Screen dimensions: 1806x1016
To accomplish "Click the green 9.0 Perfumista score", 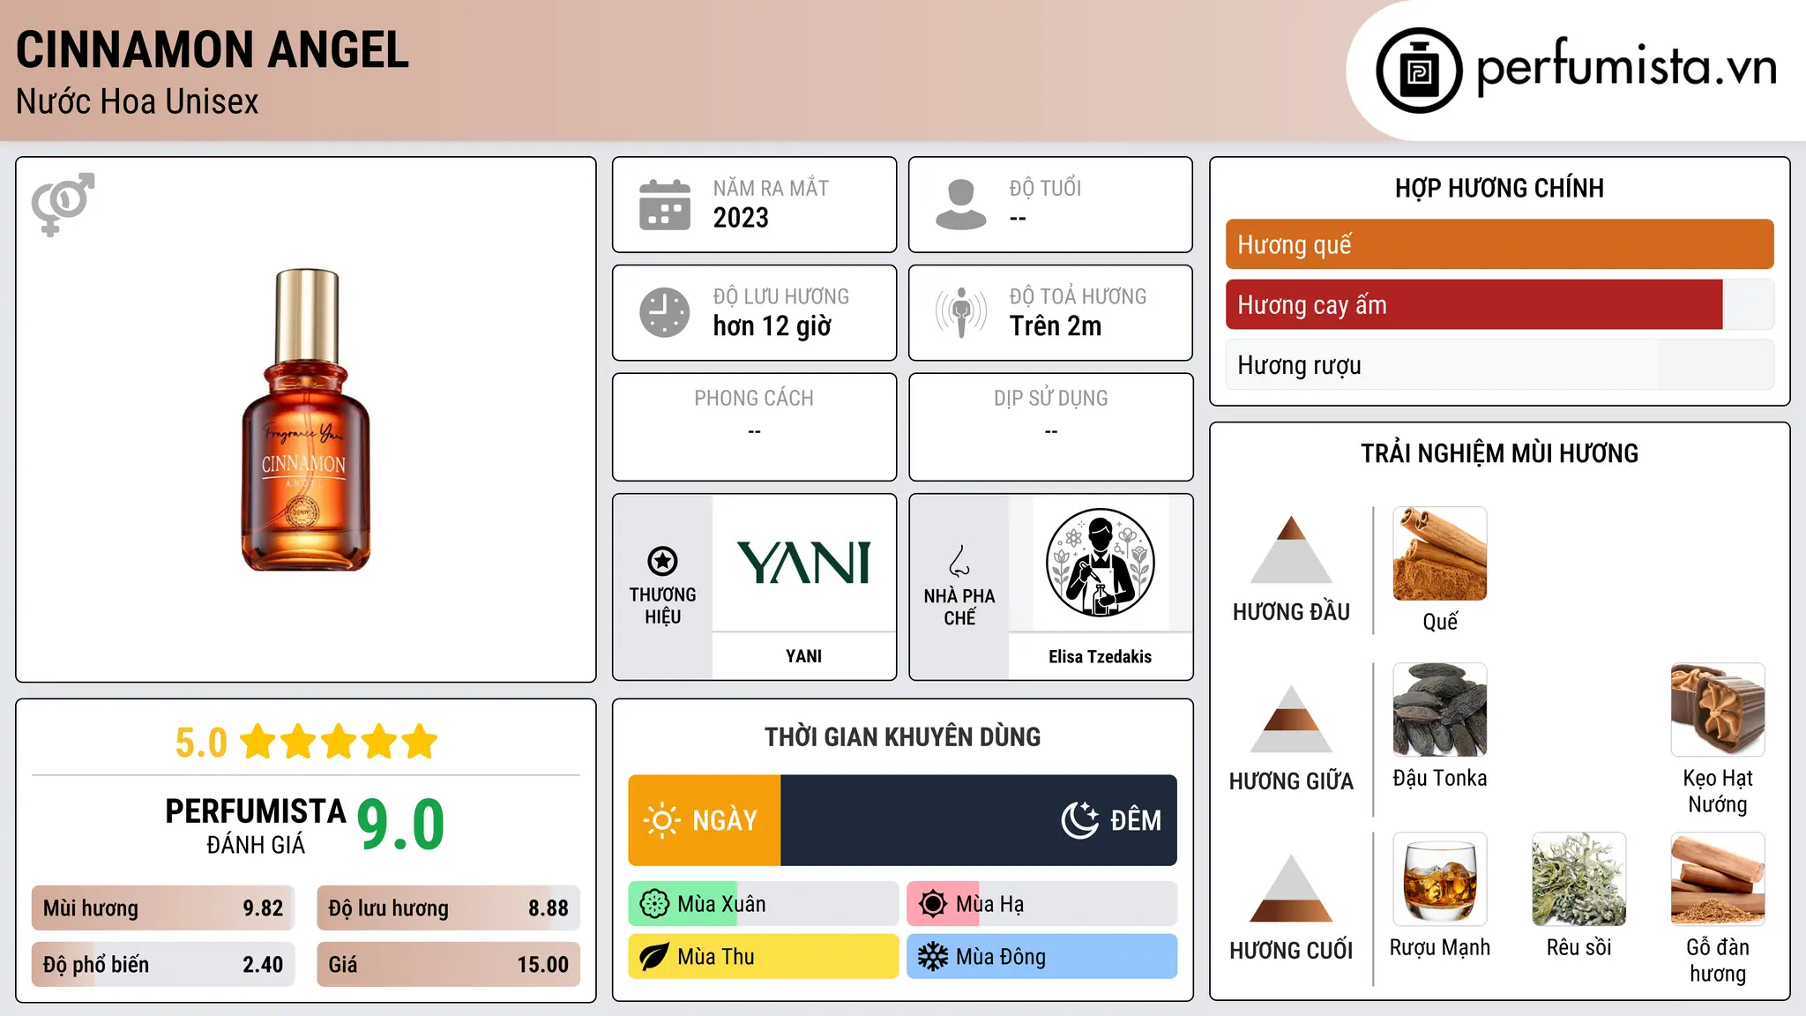I will point(400,825).
